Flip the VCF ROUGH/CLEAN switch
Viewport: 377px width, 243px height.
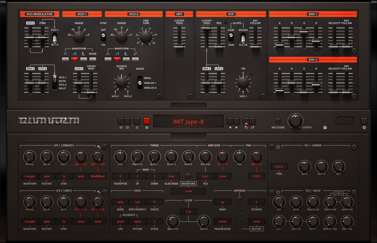(x=243, y=38)
